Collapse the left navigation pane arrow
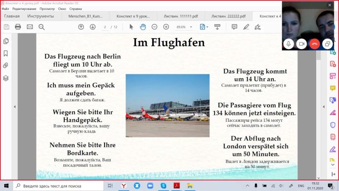 [x=15, y=107]
